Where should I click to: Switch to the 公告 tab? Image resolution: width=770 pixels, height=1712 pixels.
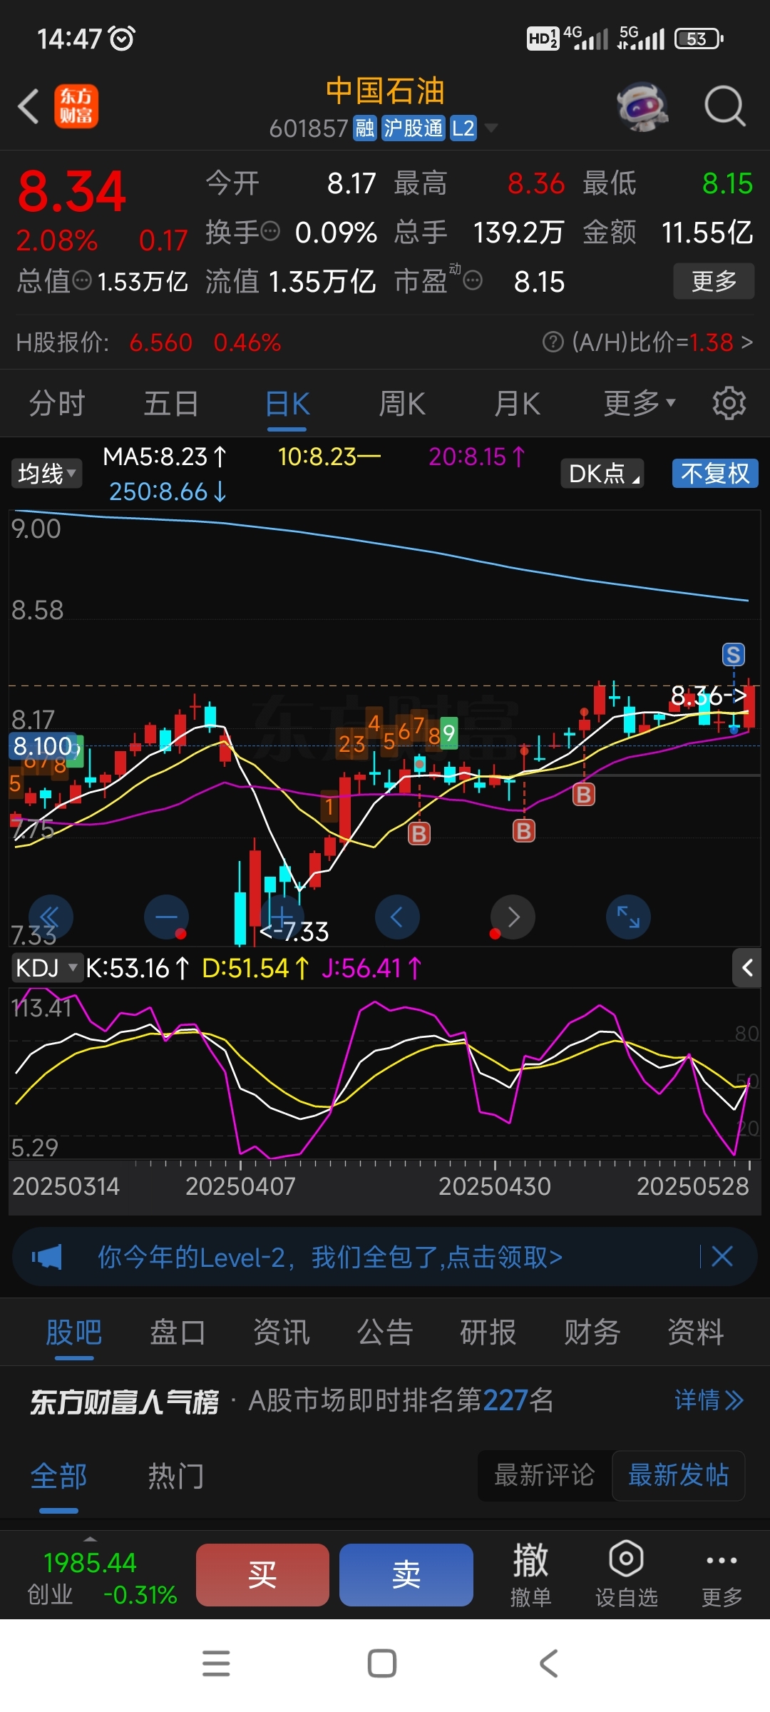tap(385, 1332)
